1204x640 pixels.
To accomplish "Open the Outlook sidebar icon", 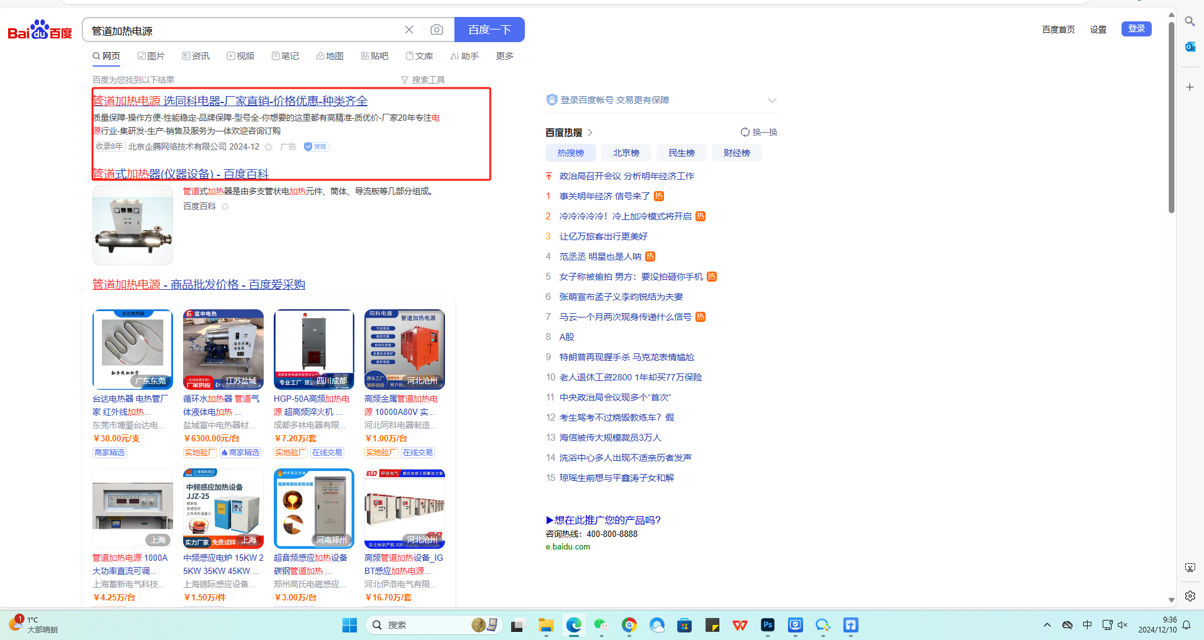I will point(1190,47).
